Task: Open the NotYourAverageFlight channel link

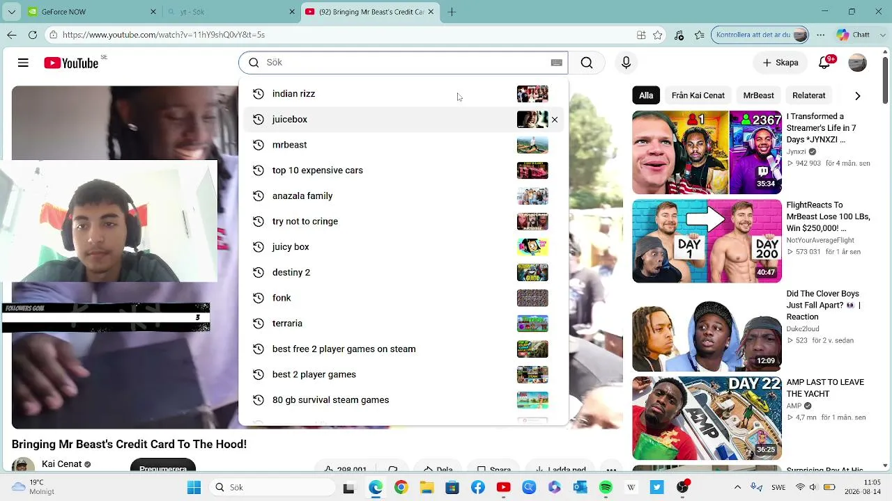Action: 820,240
